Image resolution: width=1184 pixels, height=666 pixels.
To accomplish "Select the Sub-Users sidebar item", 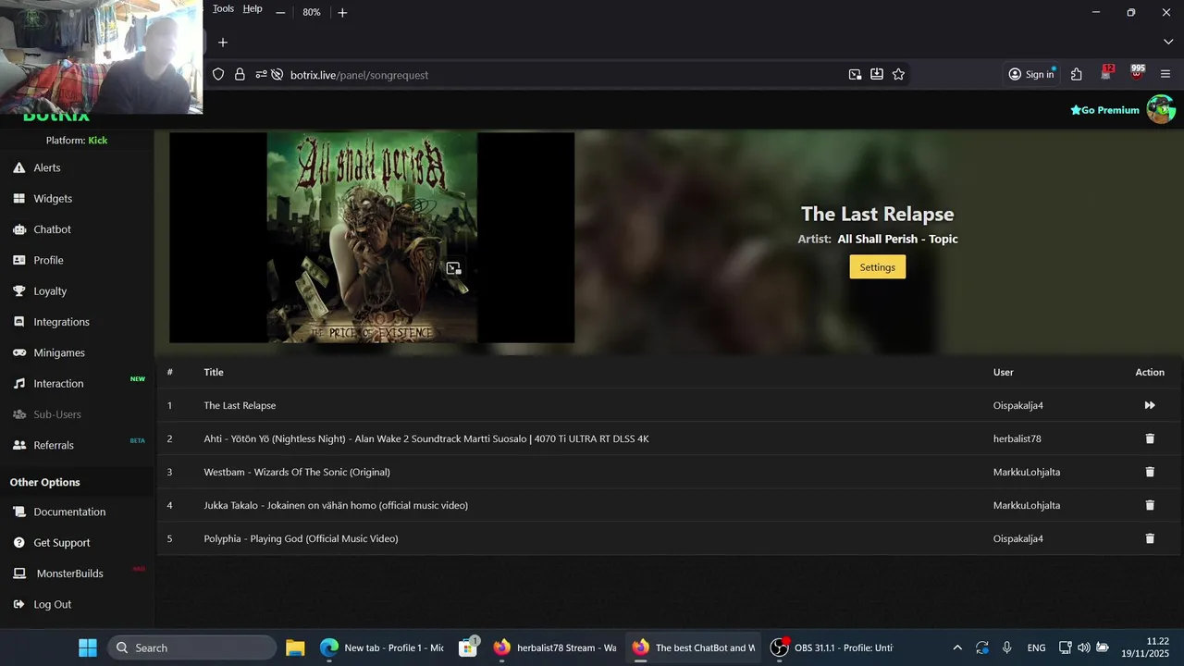I will coord(57,414).
